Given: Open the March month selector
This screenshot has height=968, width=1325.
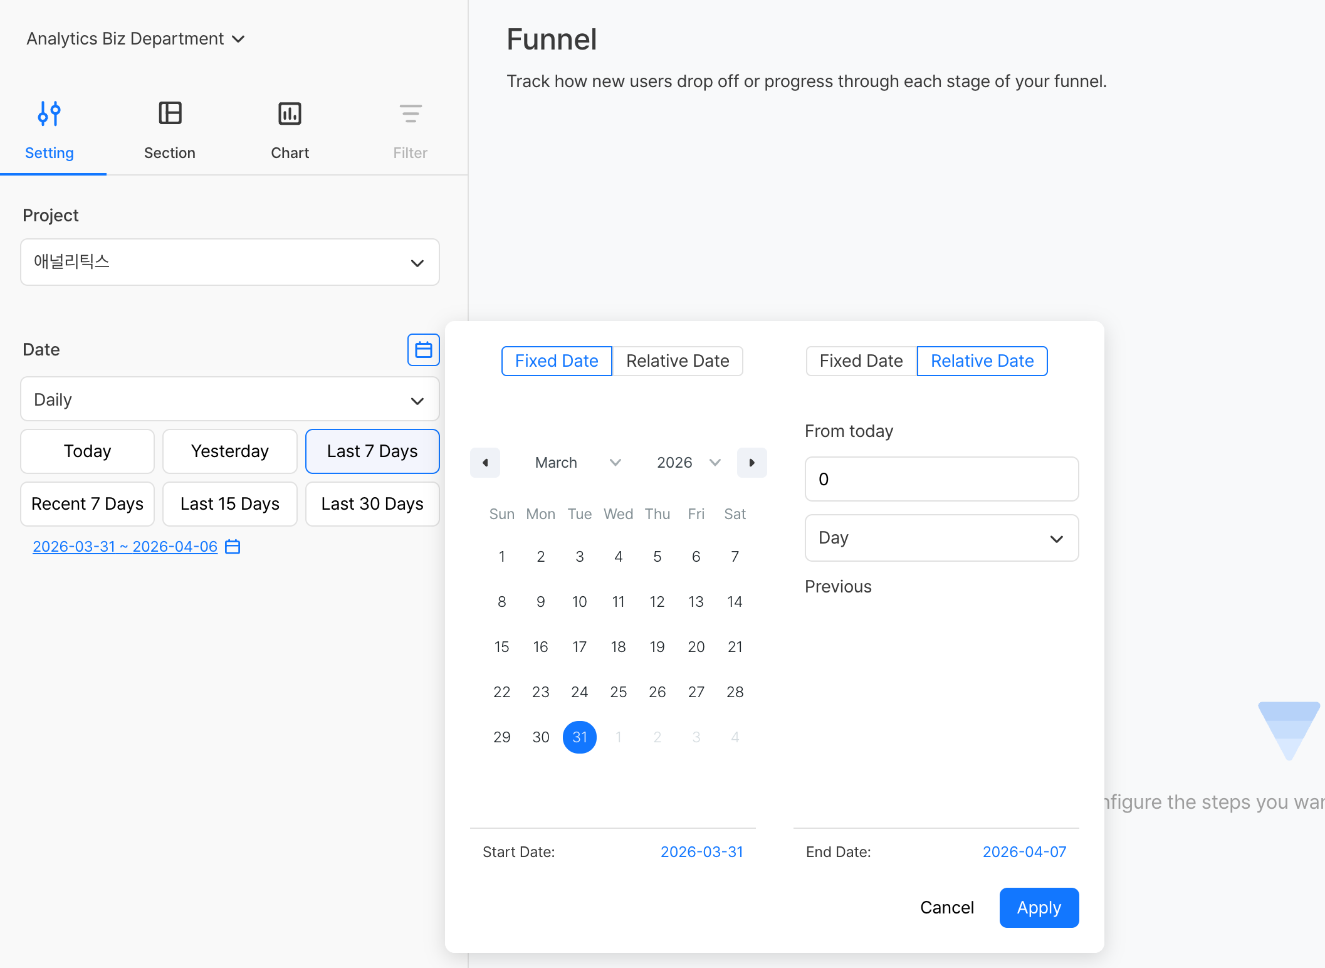Looking at the screenshot, I should point(577,463).
